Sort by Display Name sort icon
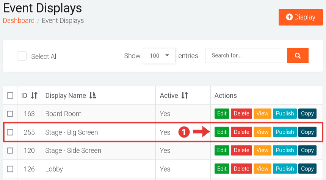 point(92,95)
